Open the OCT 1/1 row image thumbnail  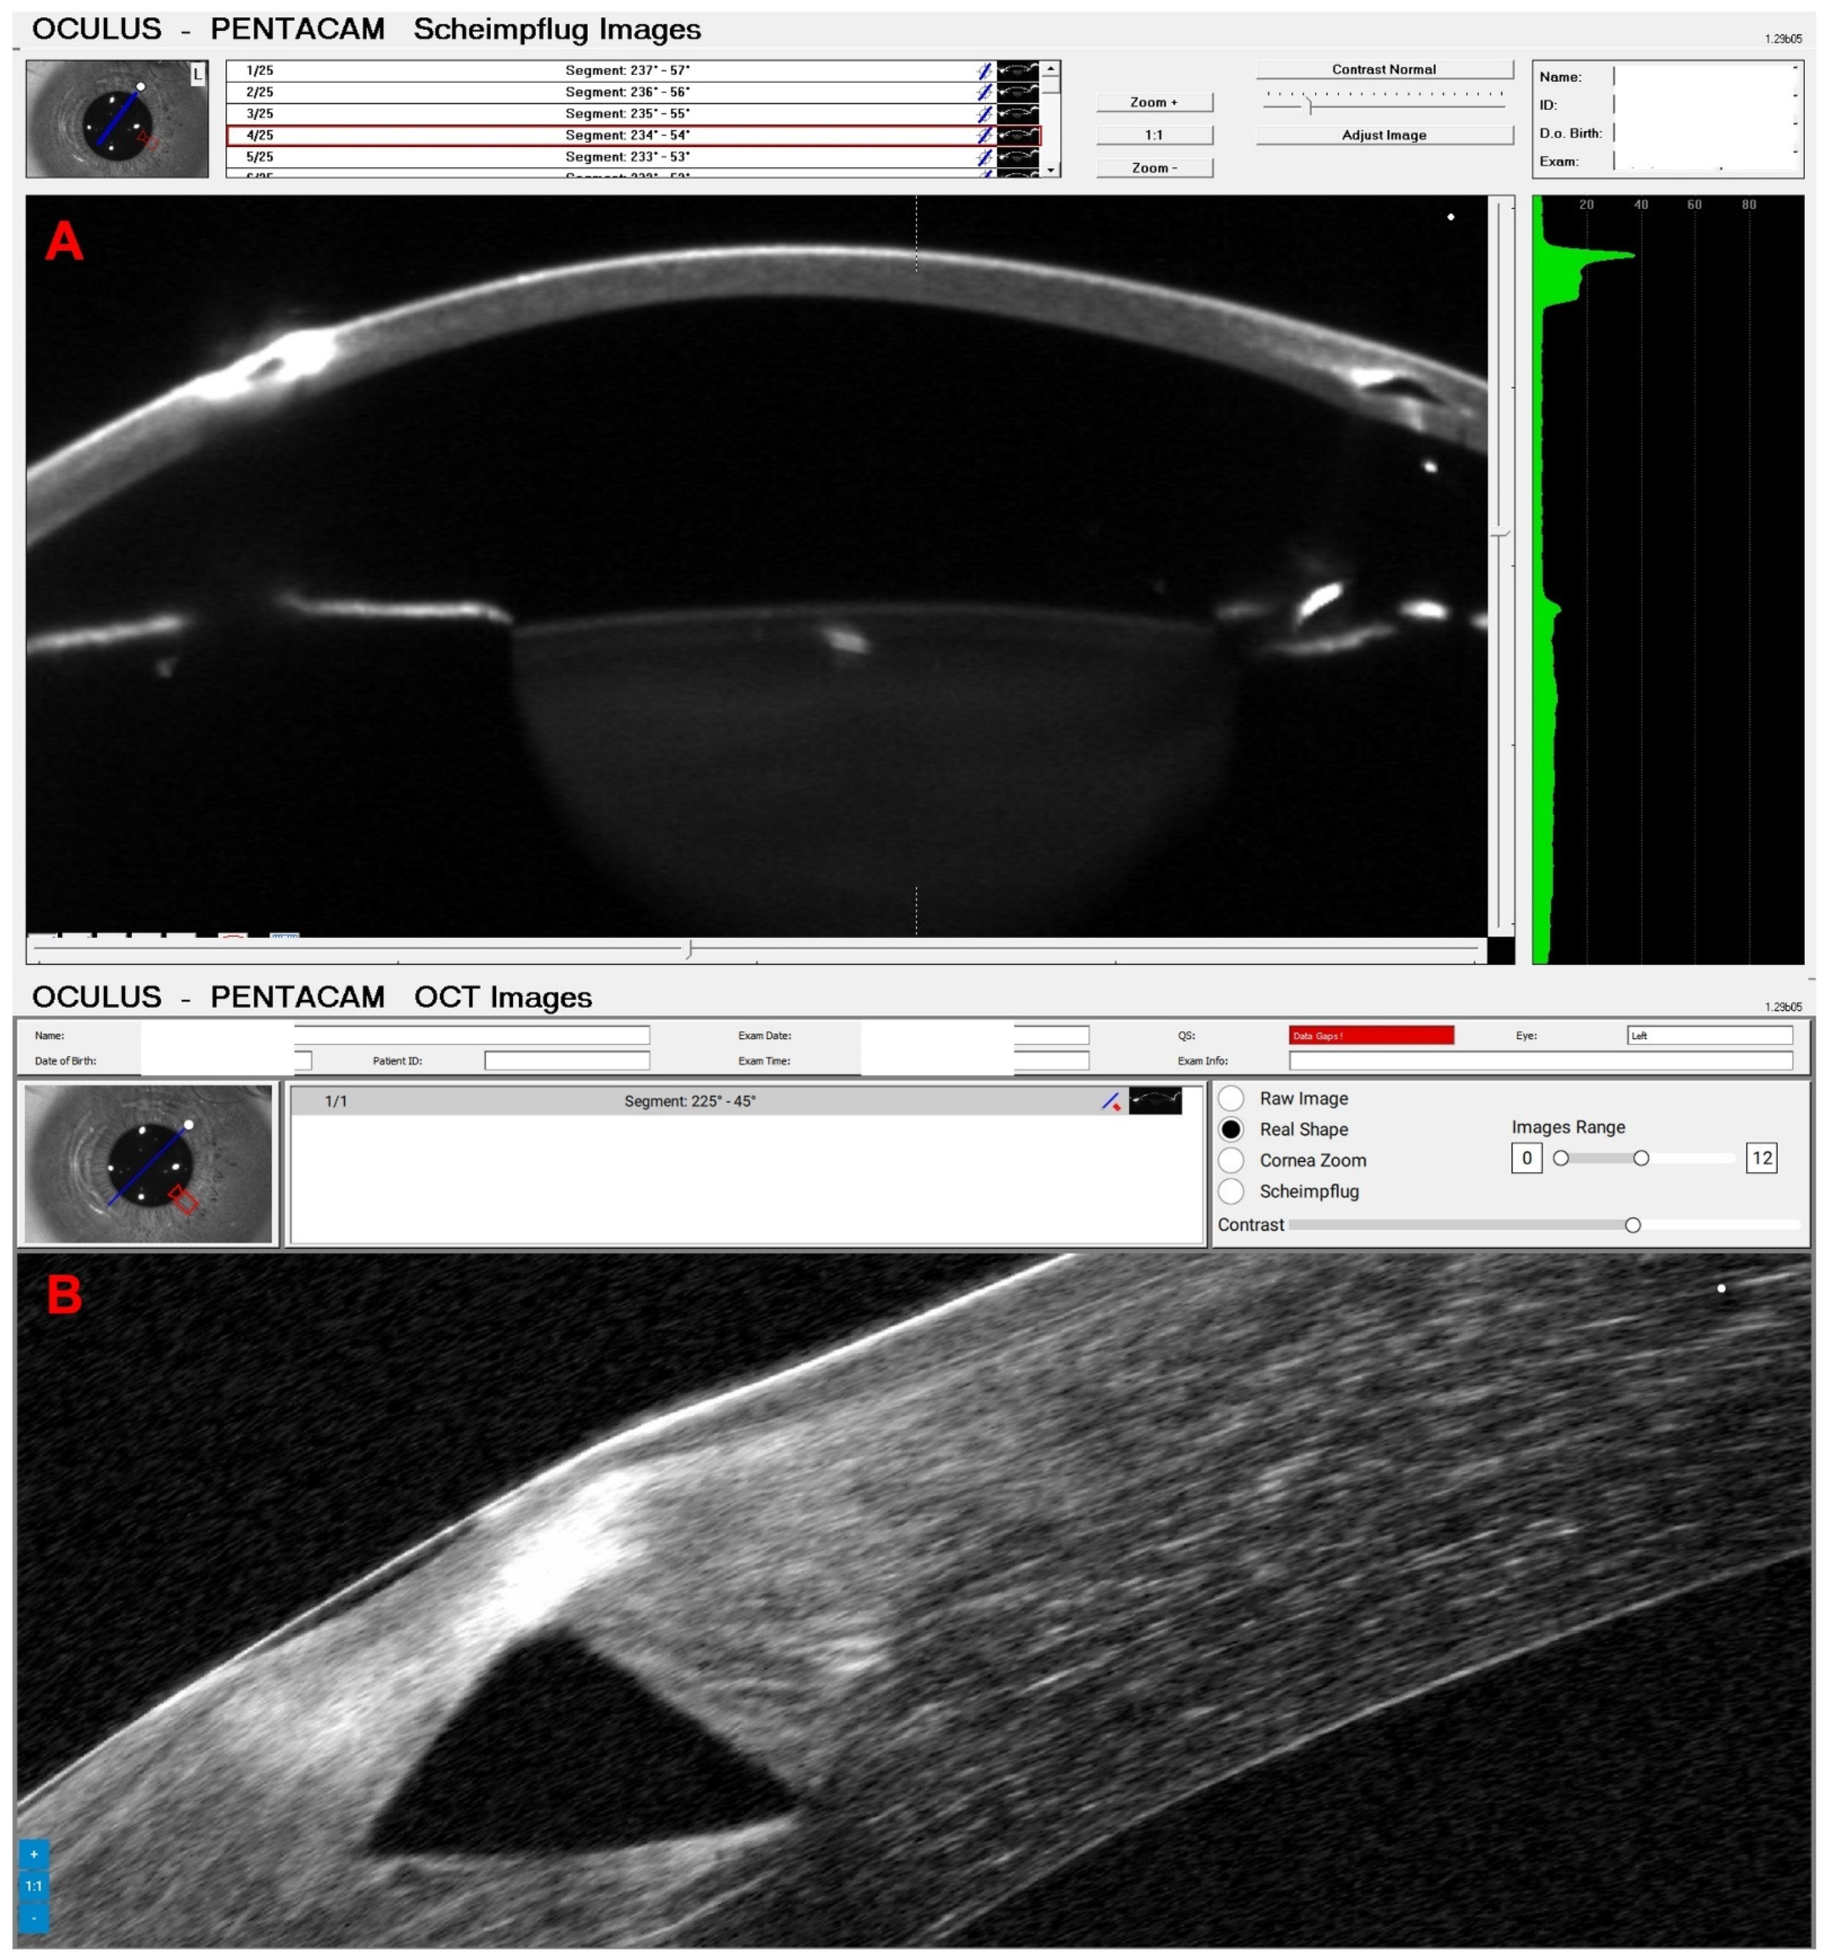(1155, 1101)
